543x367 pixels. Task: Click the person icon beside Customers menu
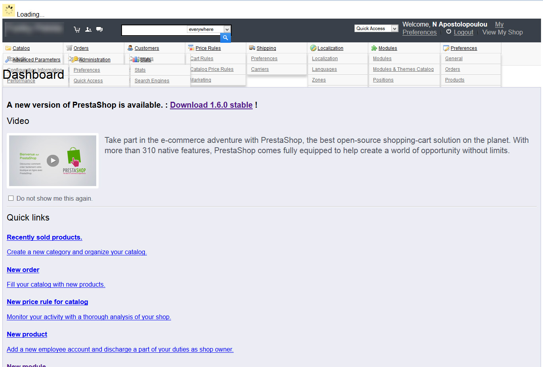[x=130, y=48]
